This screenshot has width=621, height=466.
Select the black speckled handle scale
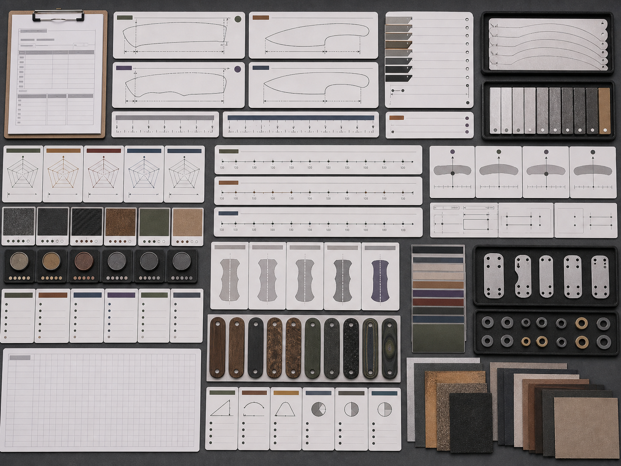351,348
